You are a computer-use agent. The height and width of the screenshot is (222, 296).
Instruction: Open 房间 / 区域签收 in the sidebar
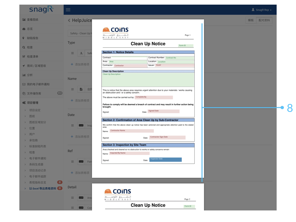click(41, 66)
